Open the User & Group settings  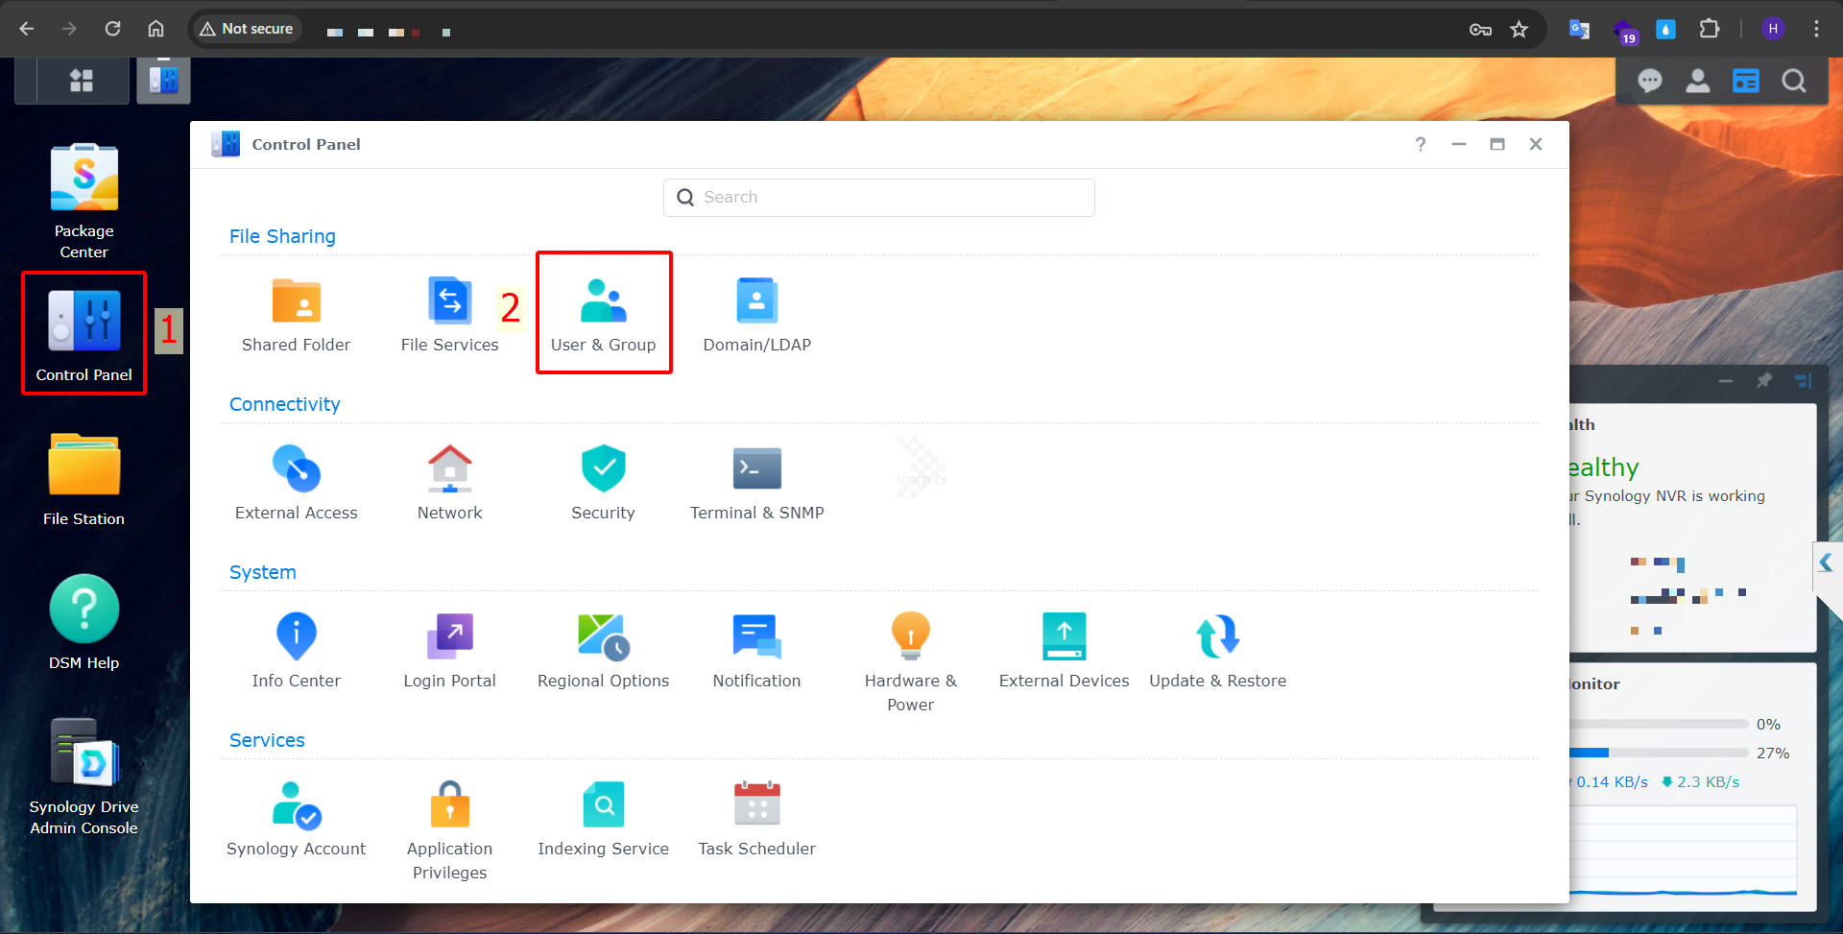point(603,313)
